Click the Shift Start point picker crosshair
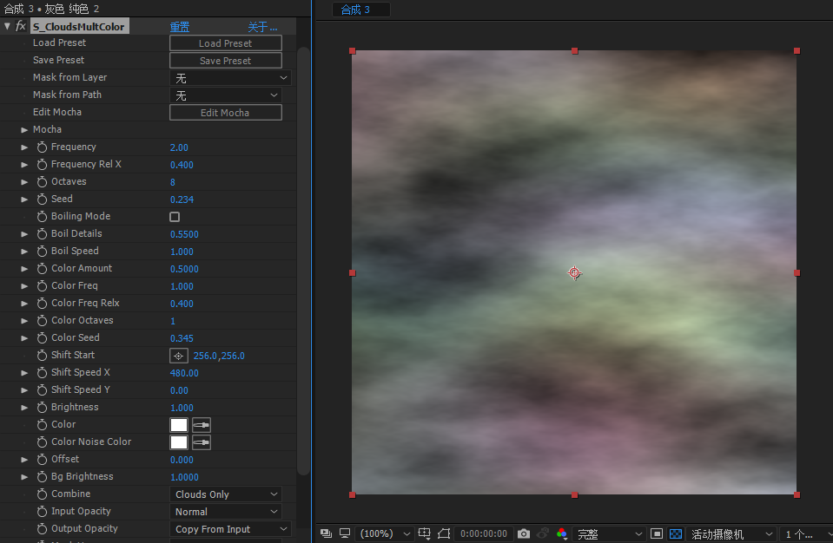The width and height of the screenshot is (833, 543). (x=178, y=356)
